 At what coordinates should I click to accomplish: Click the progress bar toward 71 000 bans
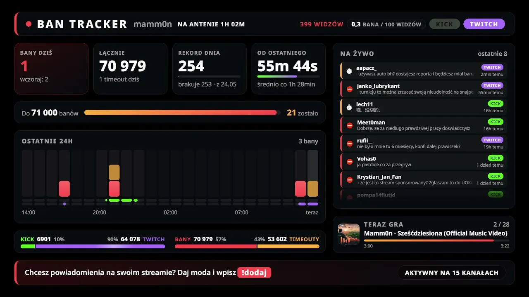tap(182, 113)
